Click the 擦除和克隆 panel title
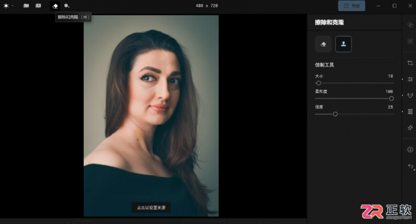The image size is (416, 224). [329, 23]
